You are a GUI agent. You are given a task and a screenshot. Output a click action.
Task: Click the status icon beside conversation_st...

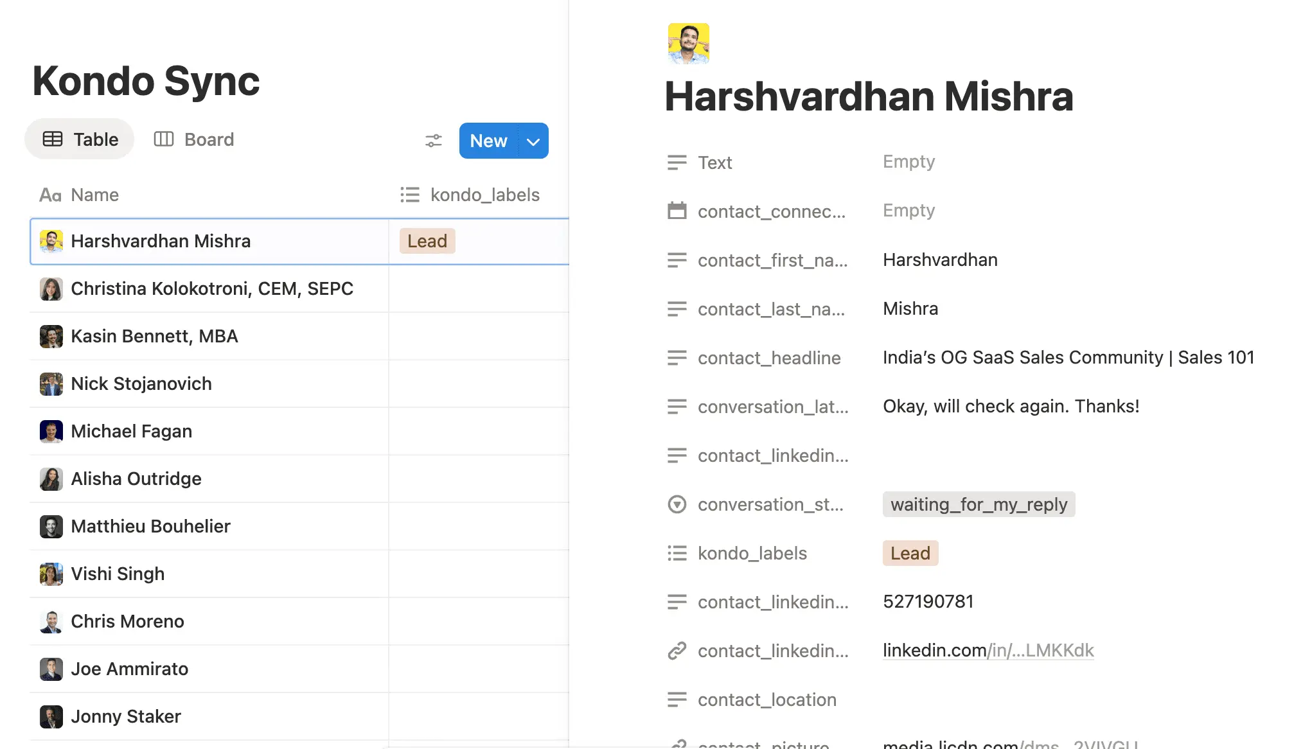[677, 504]
